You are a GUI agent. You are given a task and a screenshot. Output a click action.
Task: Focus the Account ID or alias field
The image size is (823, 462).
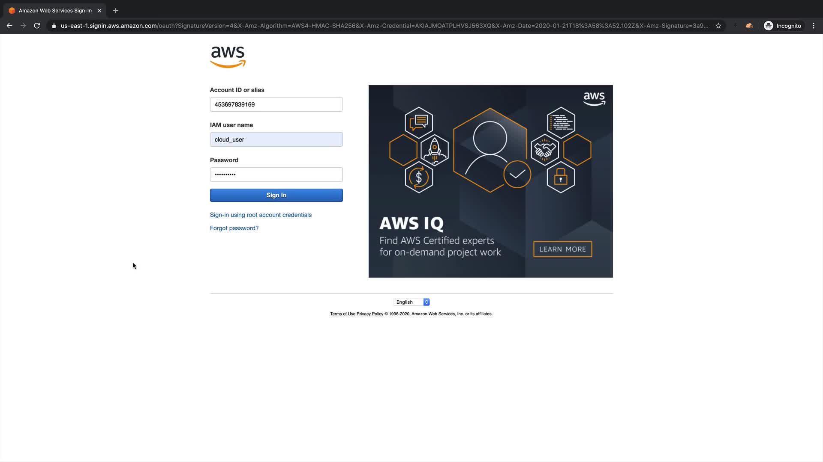coord(276,104)
